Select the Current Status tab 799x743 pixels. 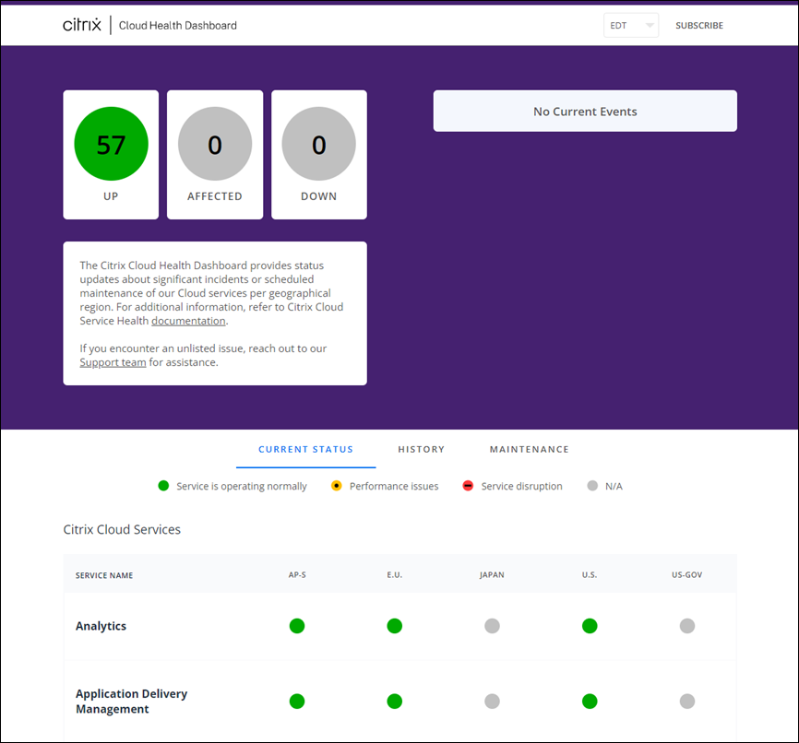[305, 450]
